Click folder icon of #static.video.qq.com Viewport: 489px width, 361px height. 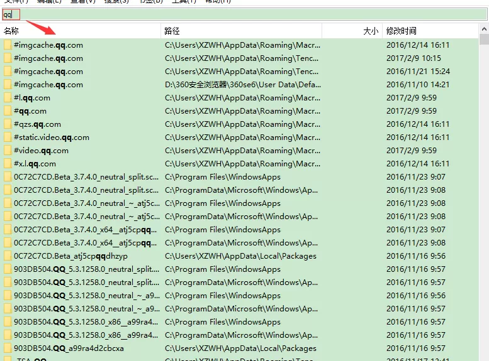tap(8, 137)
